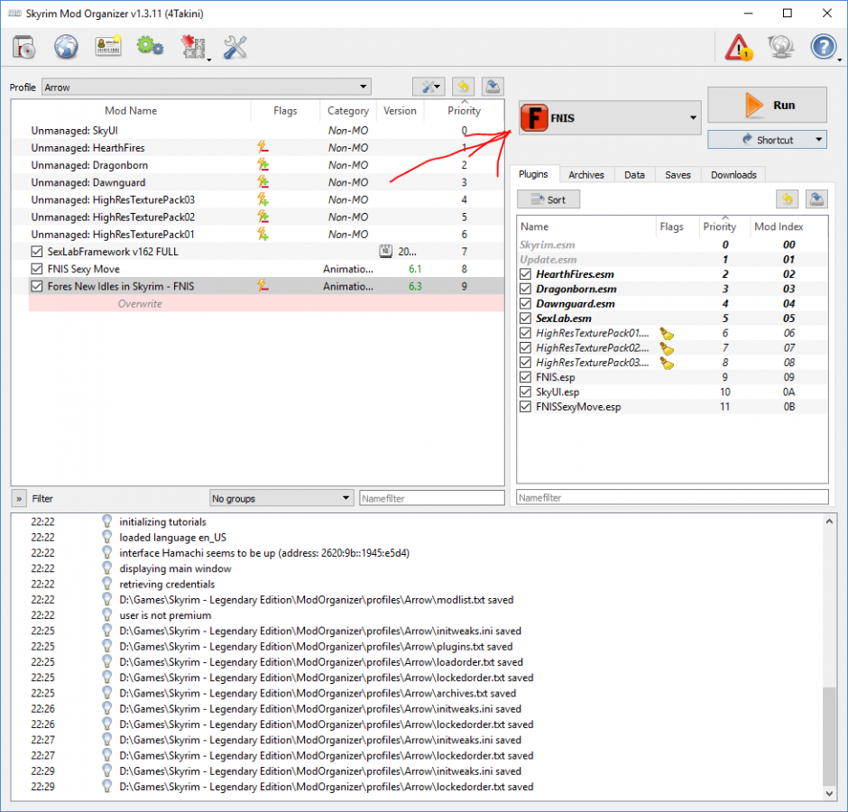
Task: Open the executables gears icon
Action: tap(150, 47)
